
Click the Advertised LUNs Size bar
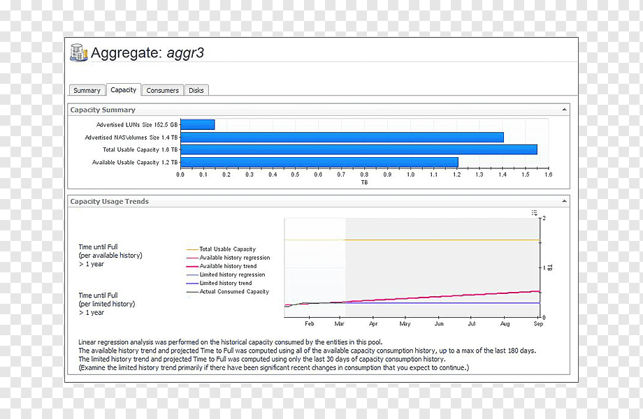tap(198, 124)
